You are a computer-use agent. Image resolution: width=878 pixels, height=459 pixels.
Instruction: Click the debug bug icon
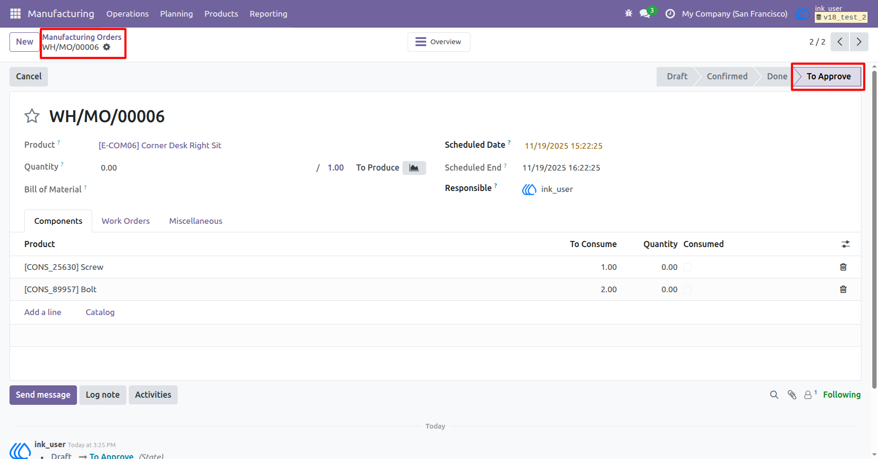pyautogui.click(x=629, y=14)
